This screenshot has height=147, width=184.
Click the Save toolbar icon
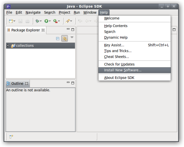click(x=20, y=21)
